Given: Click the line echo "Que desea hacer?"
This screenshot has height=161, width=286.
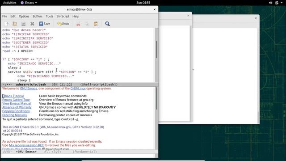Looking at the screenshot, I should (24, 30).
